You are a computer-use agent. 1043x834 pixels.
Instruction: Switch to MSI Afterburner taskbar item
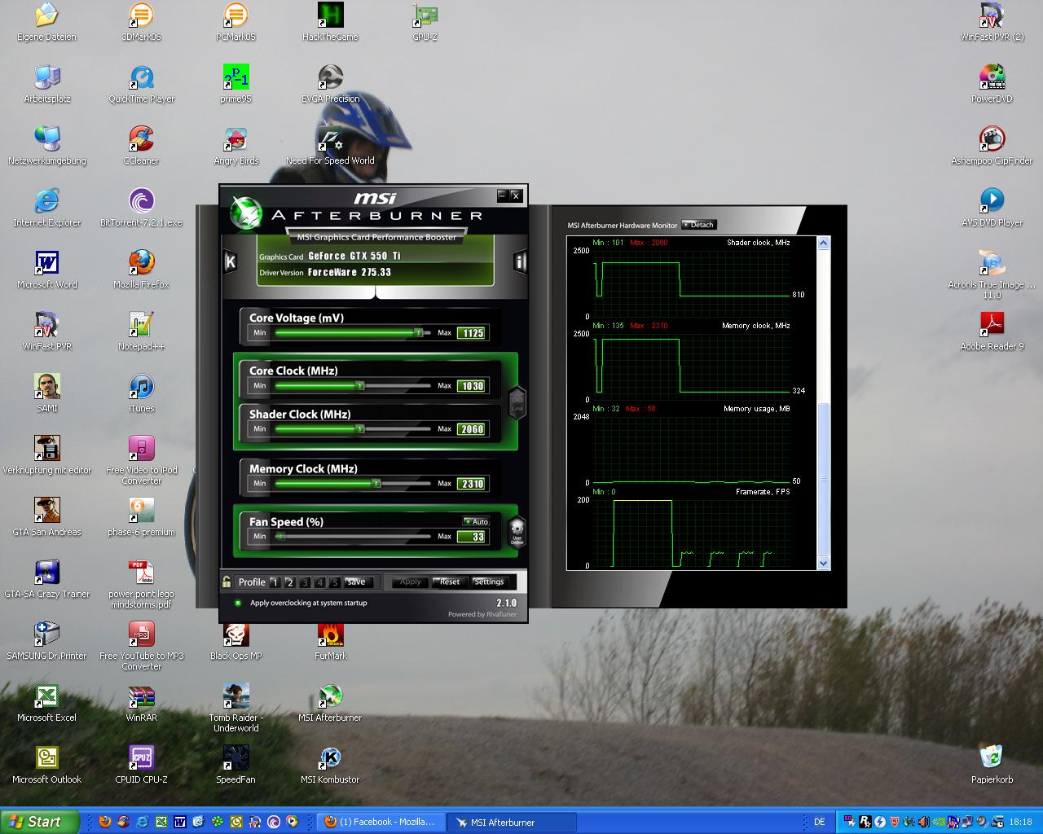[513, 822]
